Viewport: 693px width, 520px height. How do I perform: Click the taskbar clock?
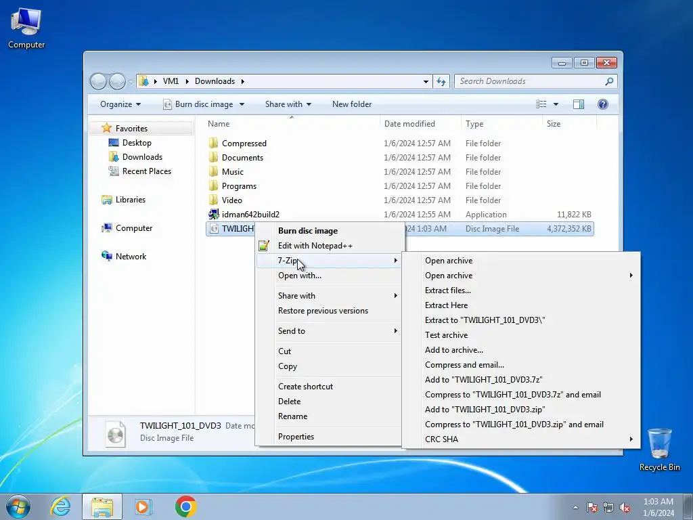(658, 507)
